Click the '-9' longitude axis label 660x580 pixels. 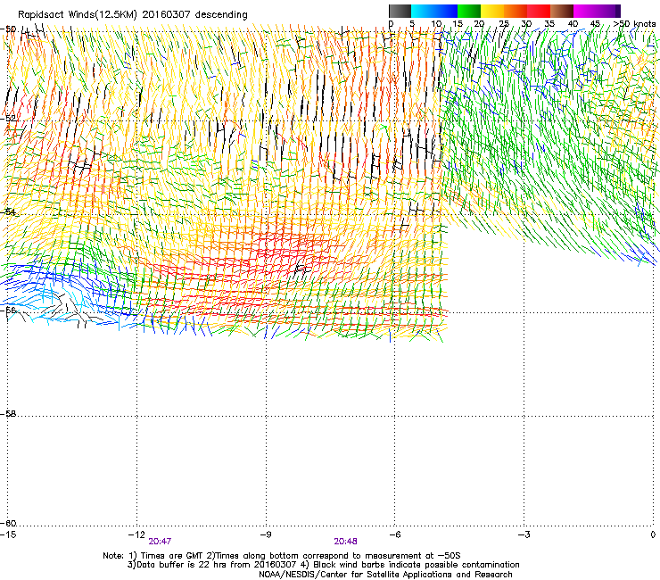[265, 534]
